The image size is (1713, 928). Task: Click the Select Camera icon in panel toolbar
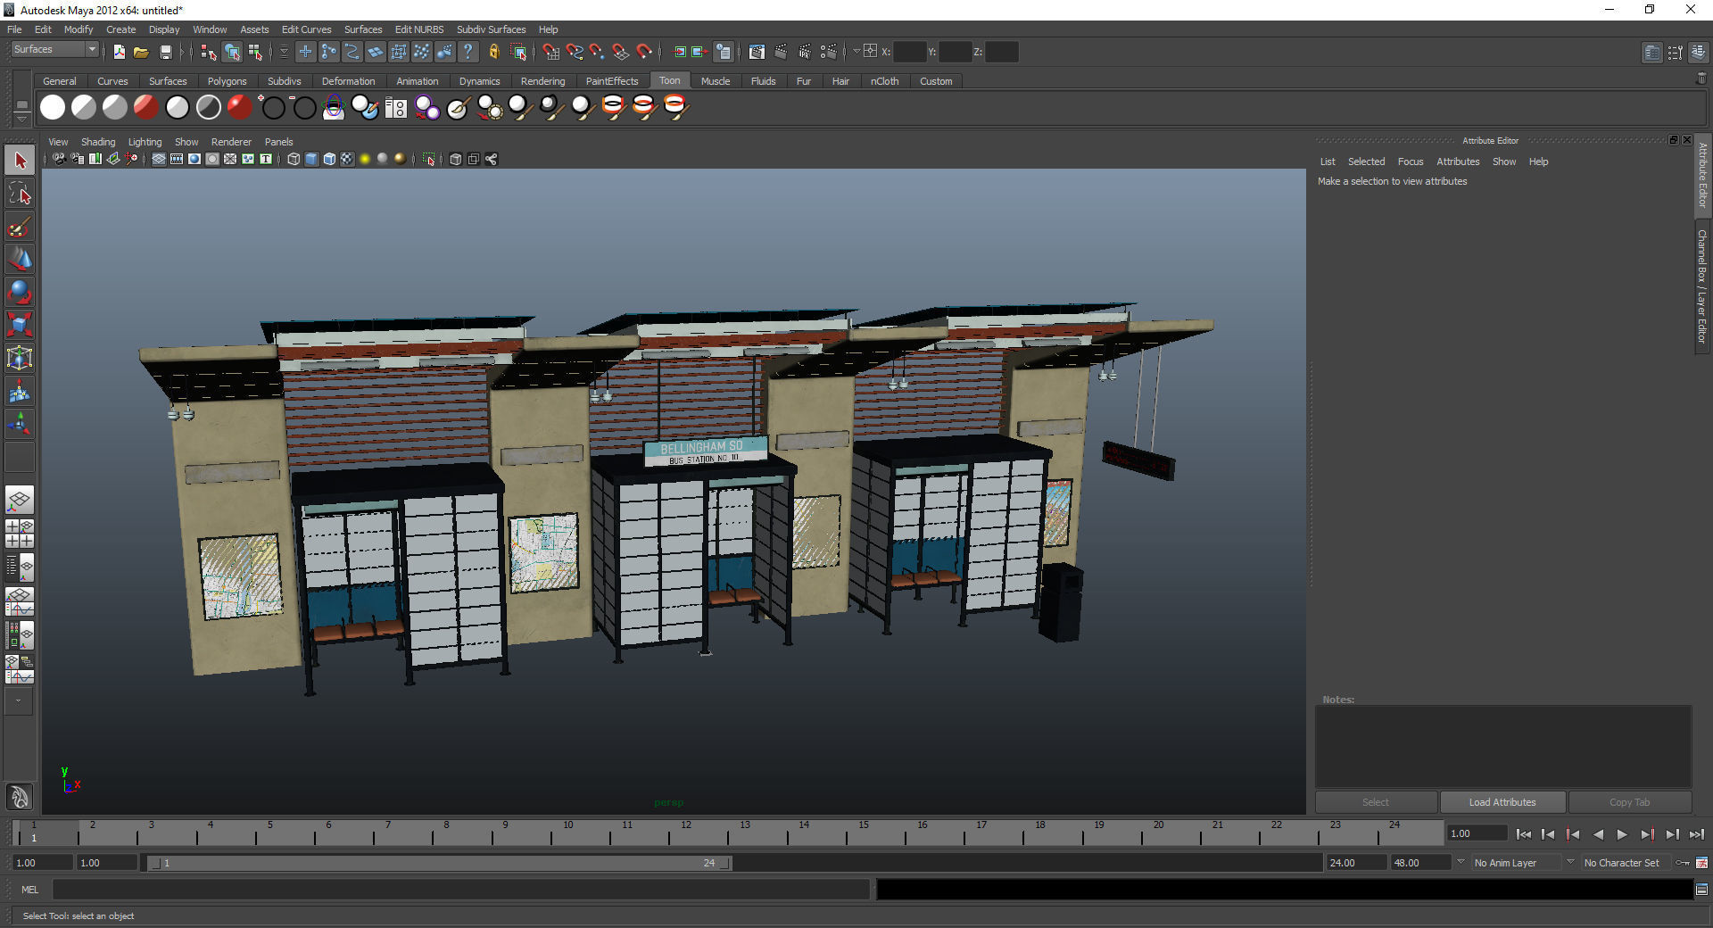pyautogui.click(x=58, y=159)
